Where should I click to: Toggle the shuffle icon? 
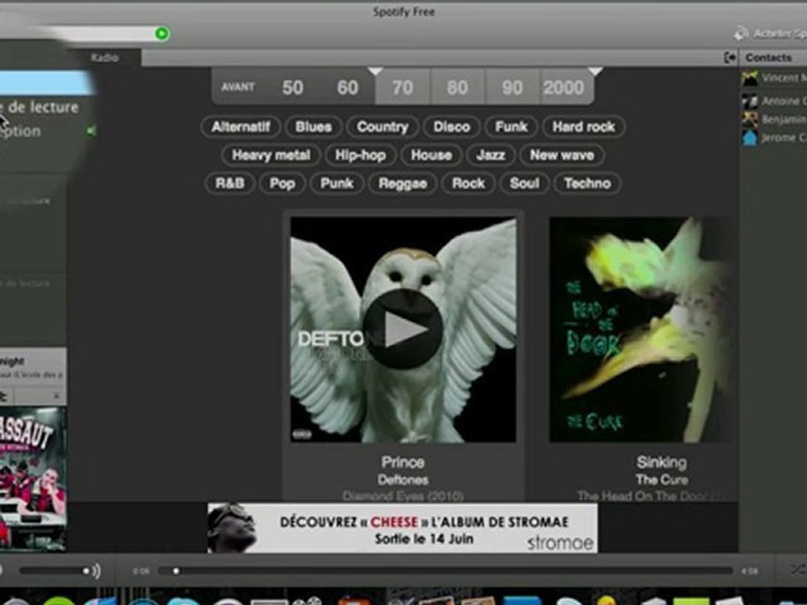coord(799,570)
